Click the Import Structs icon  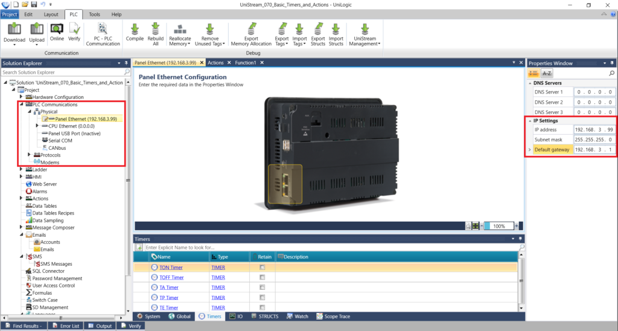tap(336, 29)
